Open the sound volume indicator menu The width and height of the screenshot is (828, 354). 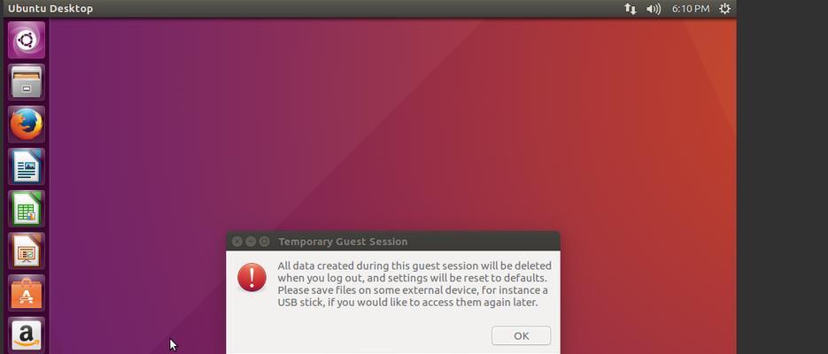654,9
